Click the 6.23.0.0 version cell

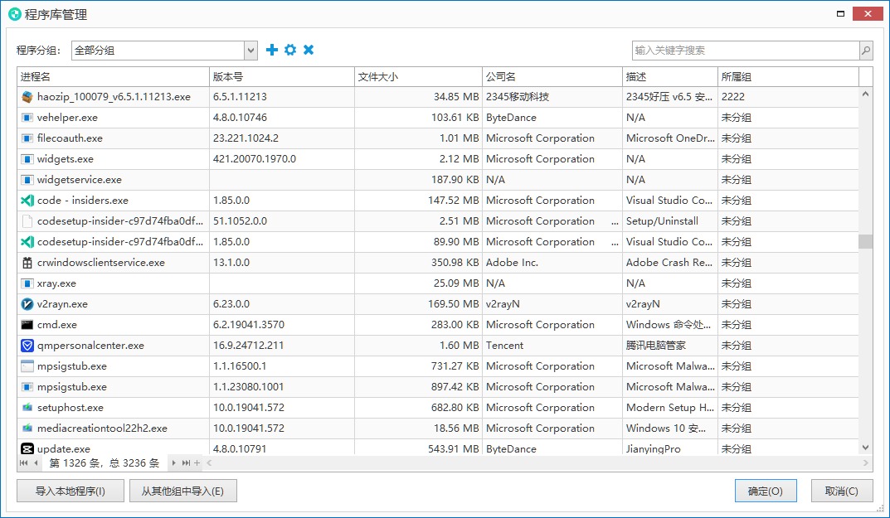[x=282, y=304]
